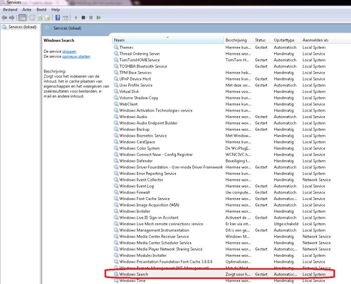Screen dimensions: 351x284
Task: Click the gear icon beside Windows Defender
Action: coord(116,161)
